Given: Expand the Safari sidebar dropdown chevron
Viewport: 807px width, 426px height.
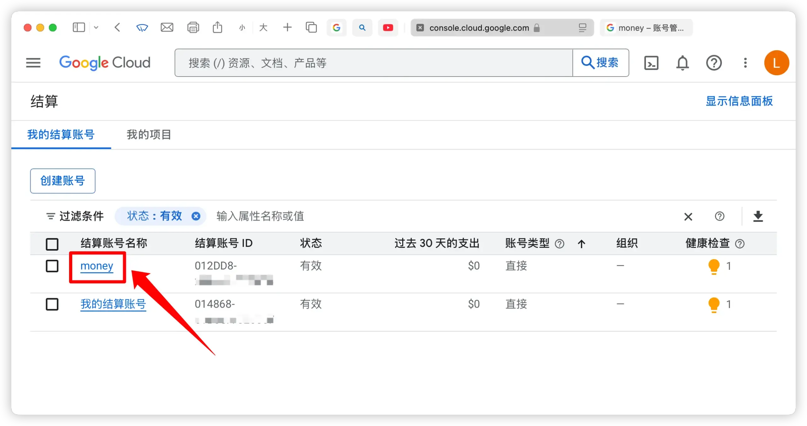Looking at the screenshot, I should 96,28.
